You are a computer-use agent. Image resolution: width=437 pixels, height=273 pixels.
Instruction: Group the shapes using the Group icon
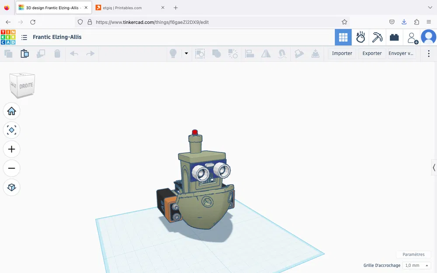point(217,53)
